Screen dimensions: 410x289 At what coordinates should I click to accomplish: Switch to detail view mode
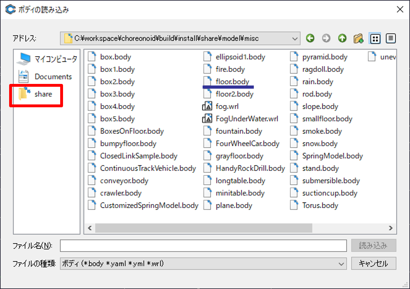391,38
